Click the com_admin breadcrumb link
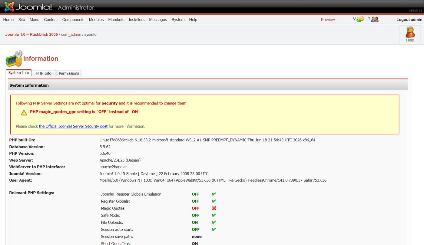Image resolution: width=424 pixels, height=245 pixels. (x=71, y=35)
